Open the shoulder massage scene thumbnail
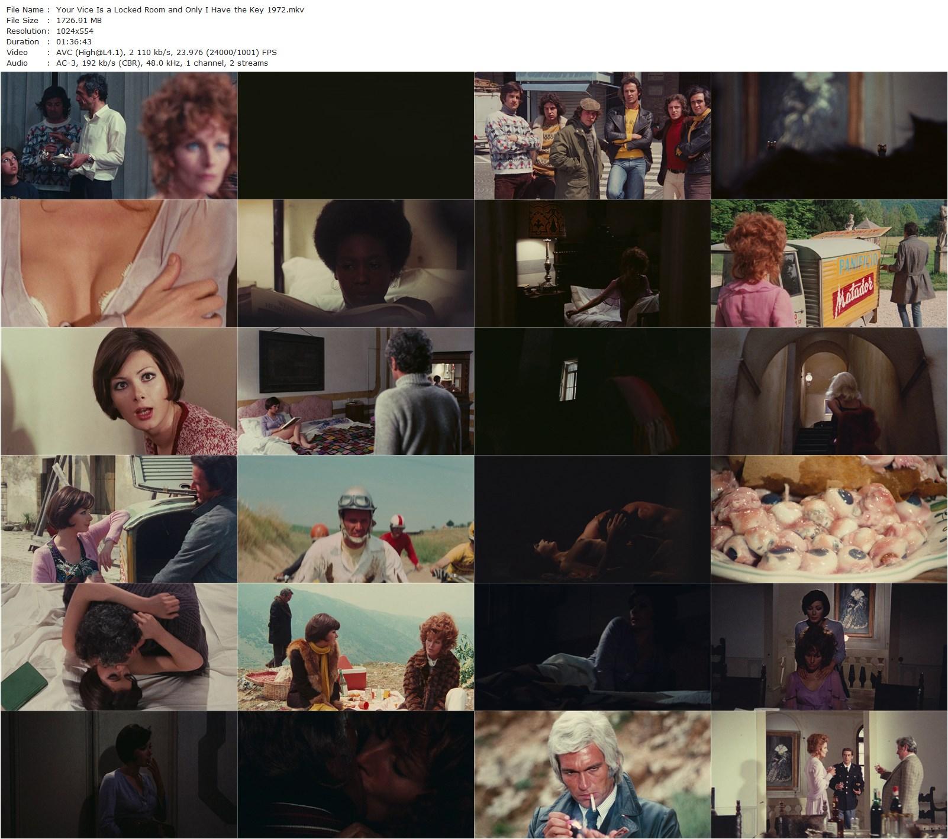Image resolution: width=948 pixels, height=839 pixels. (829, 647)
